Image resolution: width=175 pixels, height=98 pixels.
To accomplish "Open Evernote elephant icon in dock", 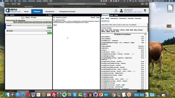I will pos(65,95).
